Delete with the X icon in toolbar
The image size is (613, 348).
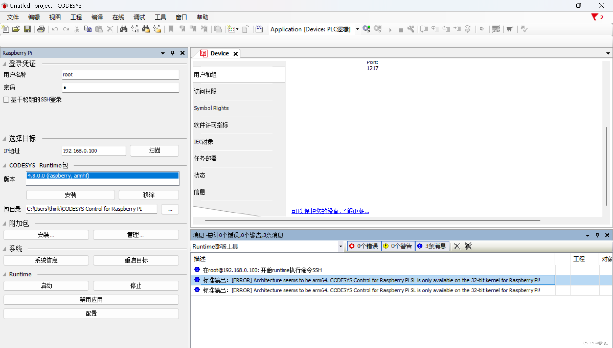pyautogui.click(x=110, y=29)
